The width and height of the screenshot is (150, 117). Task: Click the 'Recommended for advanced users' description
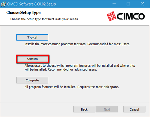[72, 69]
